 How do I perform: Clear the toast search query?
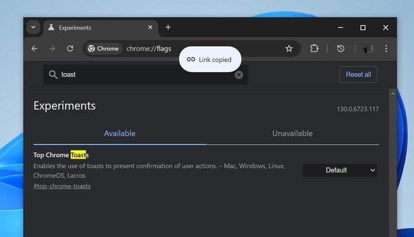[239, 75]
